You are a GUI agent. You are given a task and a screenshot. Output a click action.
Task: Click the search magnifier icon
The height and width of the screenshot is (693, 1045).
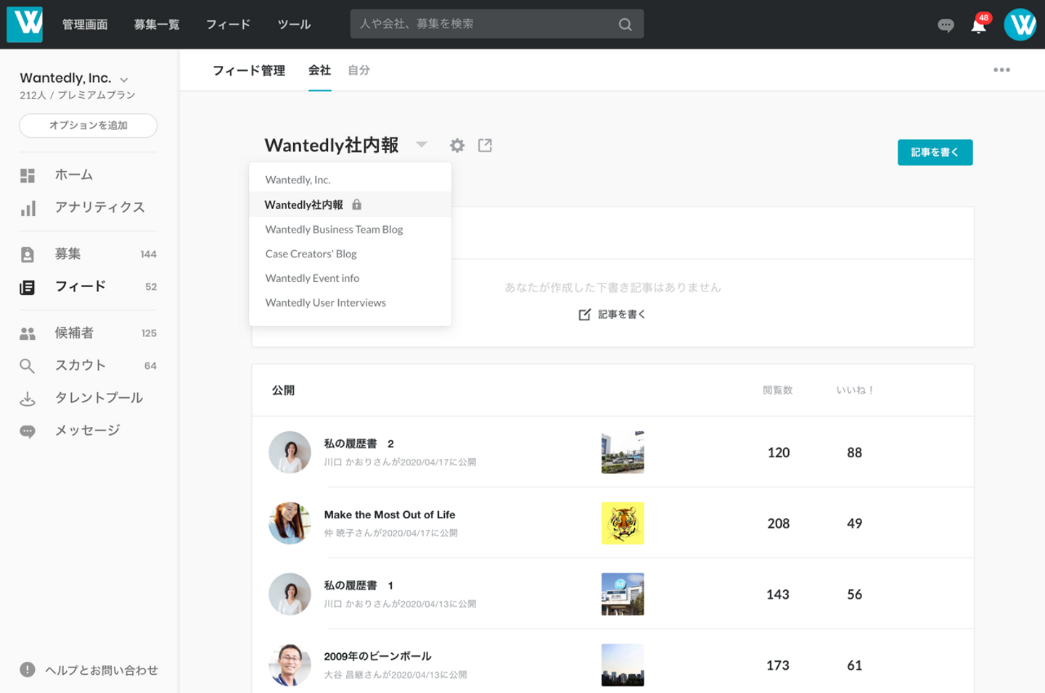coord(625,25)
